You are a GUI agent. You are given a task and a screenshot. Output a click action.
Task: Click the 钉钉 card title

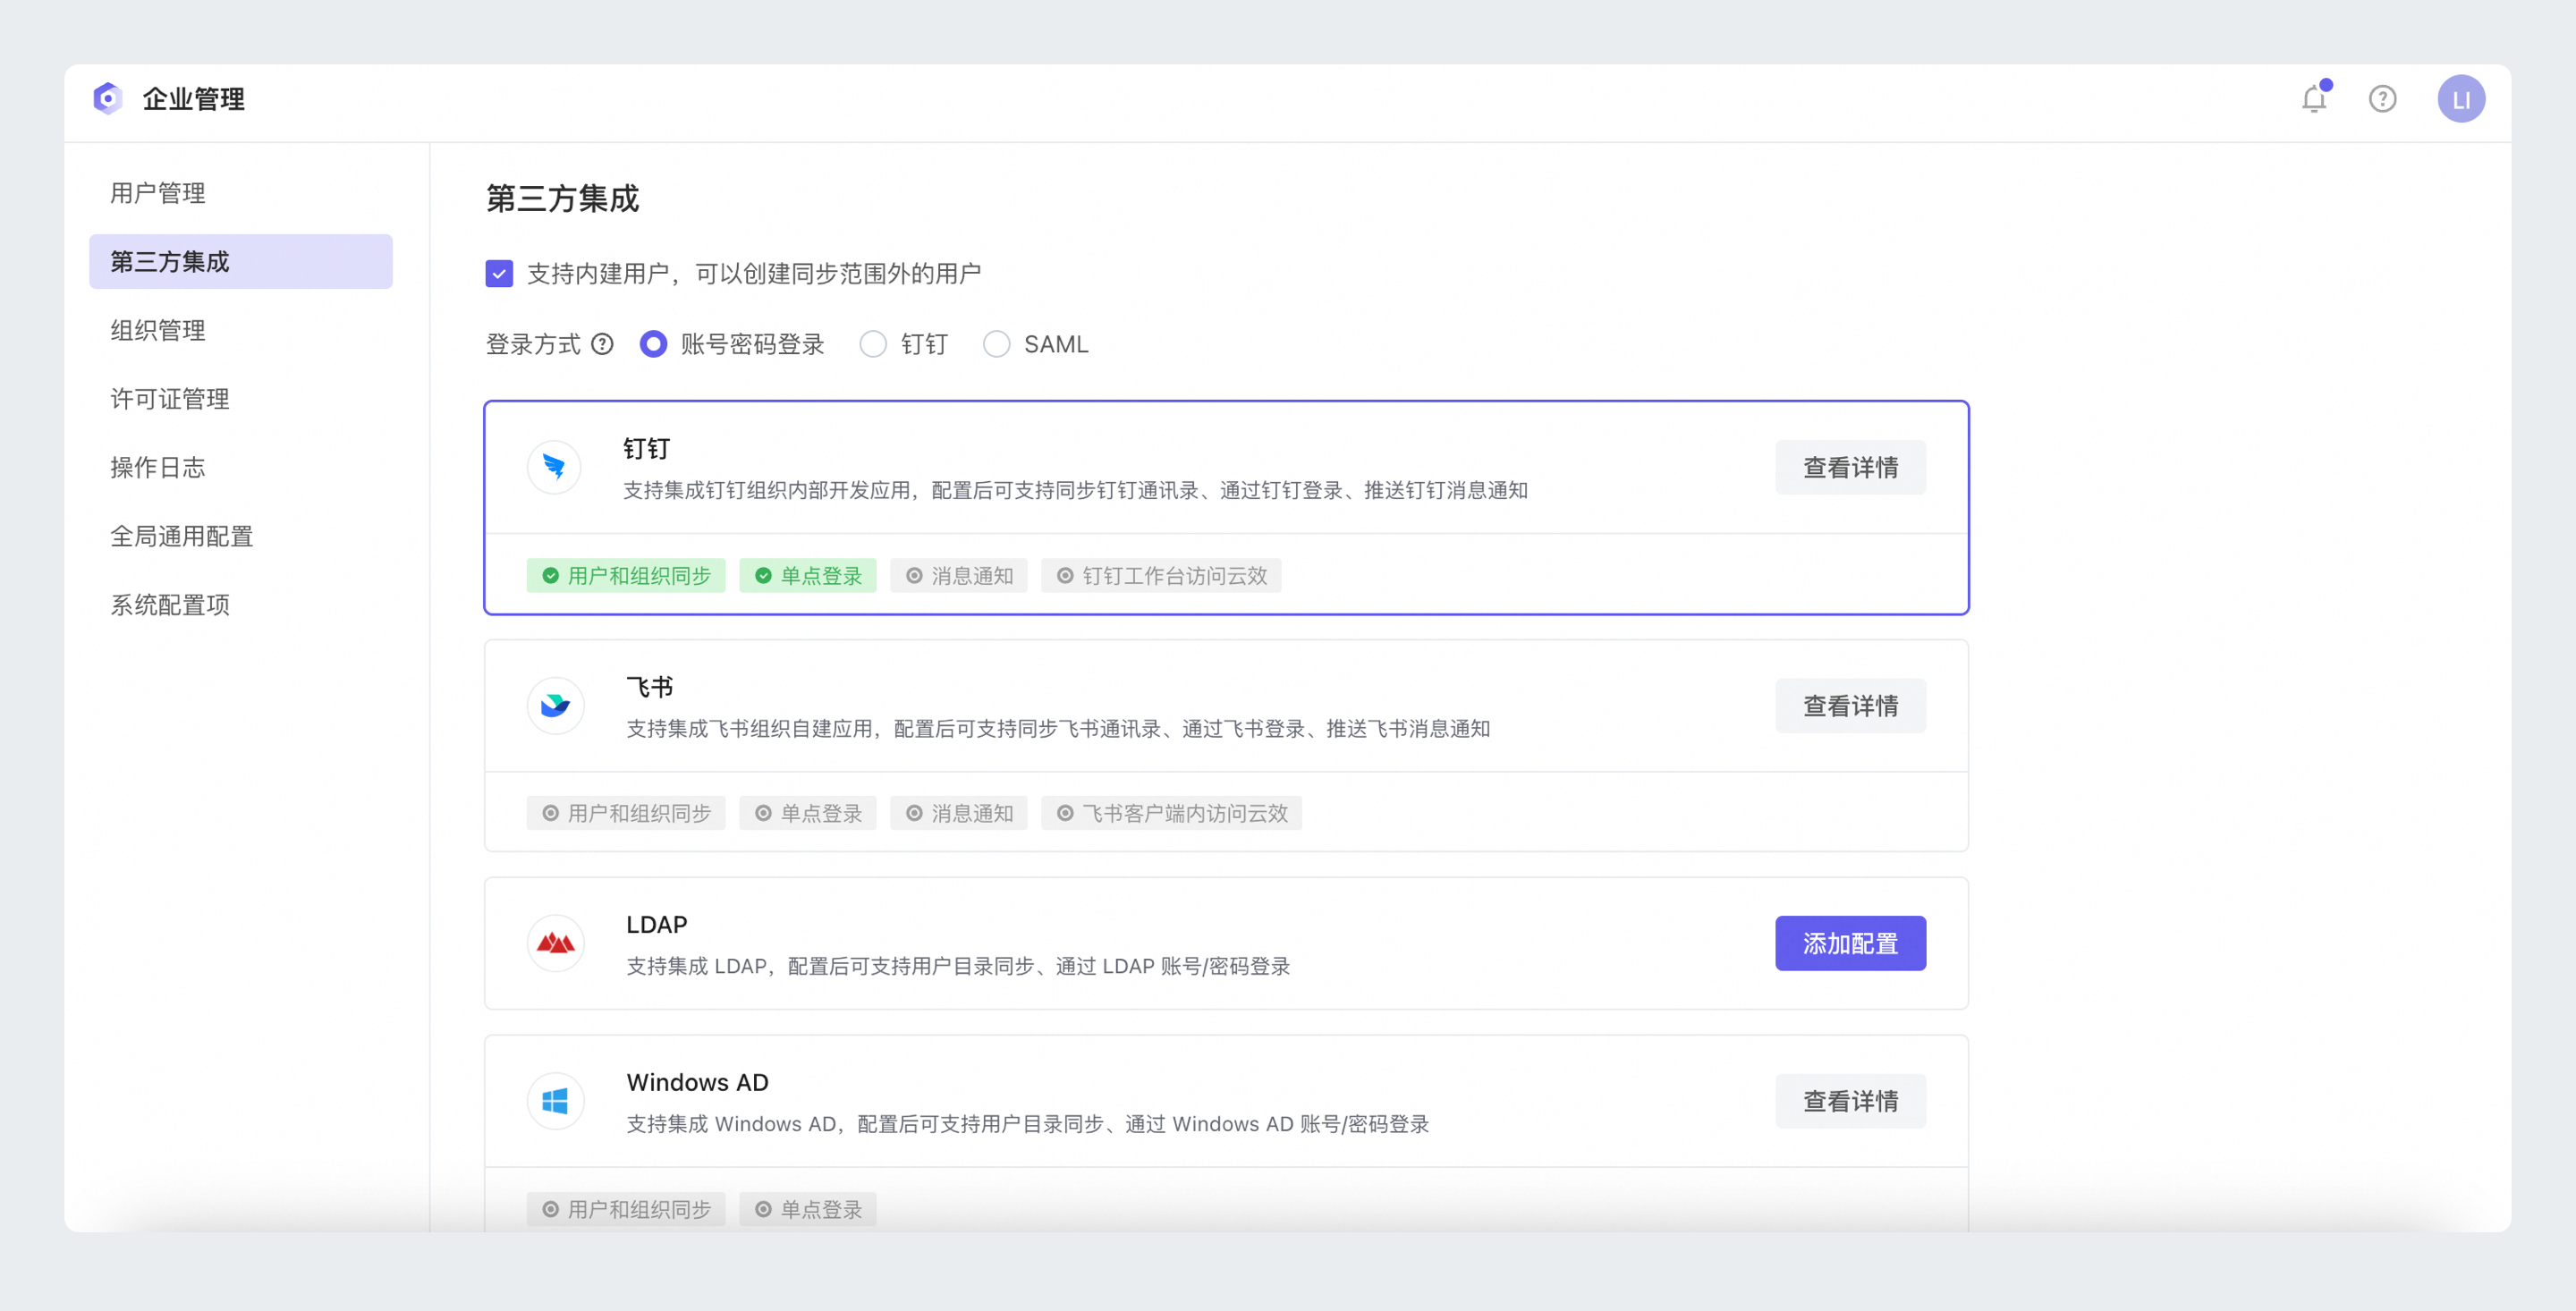647,448
